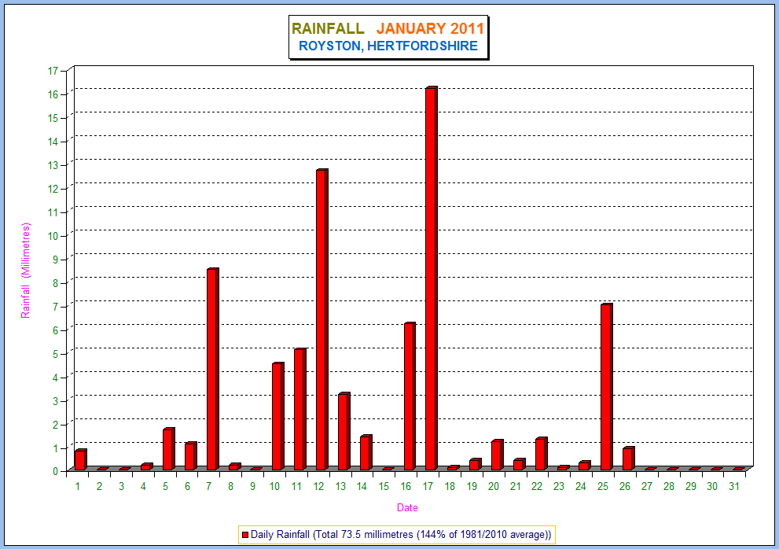
Task: Click the x-axis label 15
Action: point(384,486)
